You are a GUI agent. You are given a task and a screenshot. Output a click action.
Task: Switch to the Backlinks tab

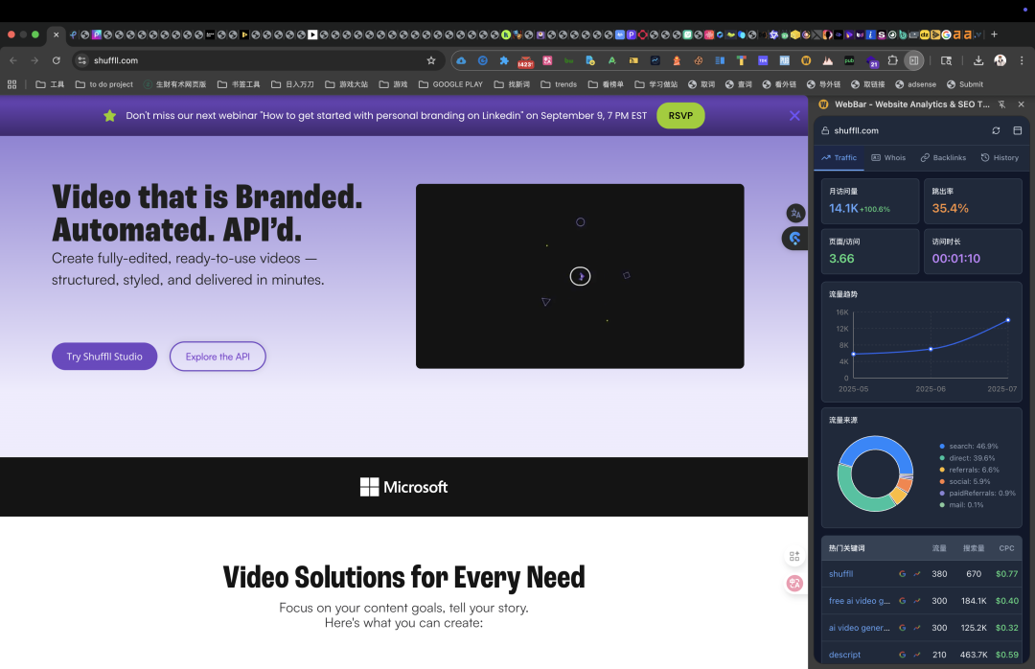tap(943, 158)
